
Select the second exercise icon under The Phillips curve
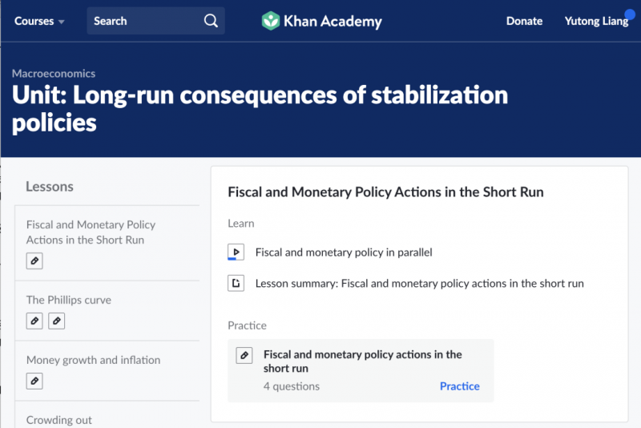coord(56,321)
